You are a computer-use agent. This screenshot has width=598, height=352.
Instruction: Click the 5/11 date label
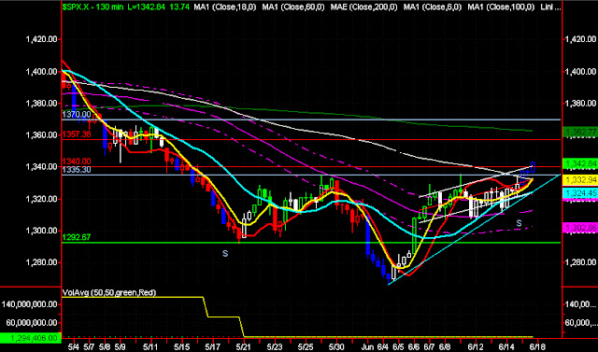[x=151, y=348]
